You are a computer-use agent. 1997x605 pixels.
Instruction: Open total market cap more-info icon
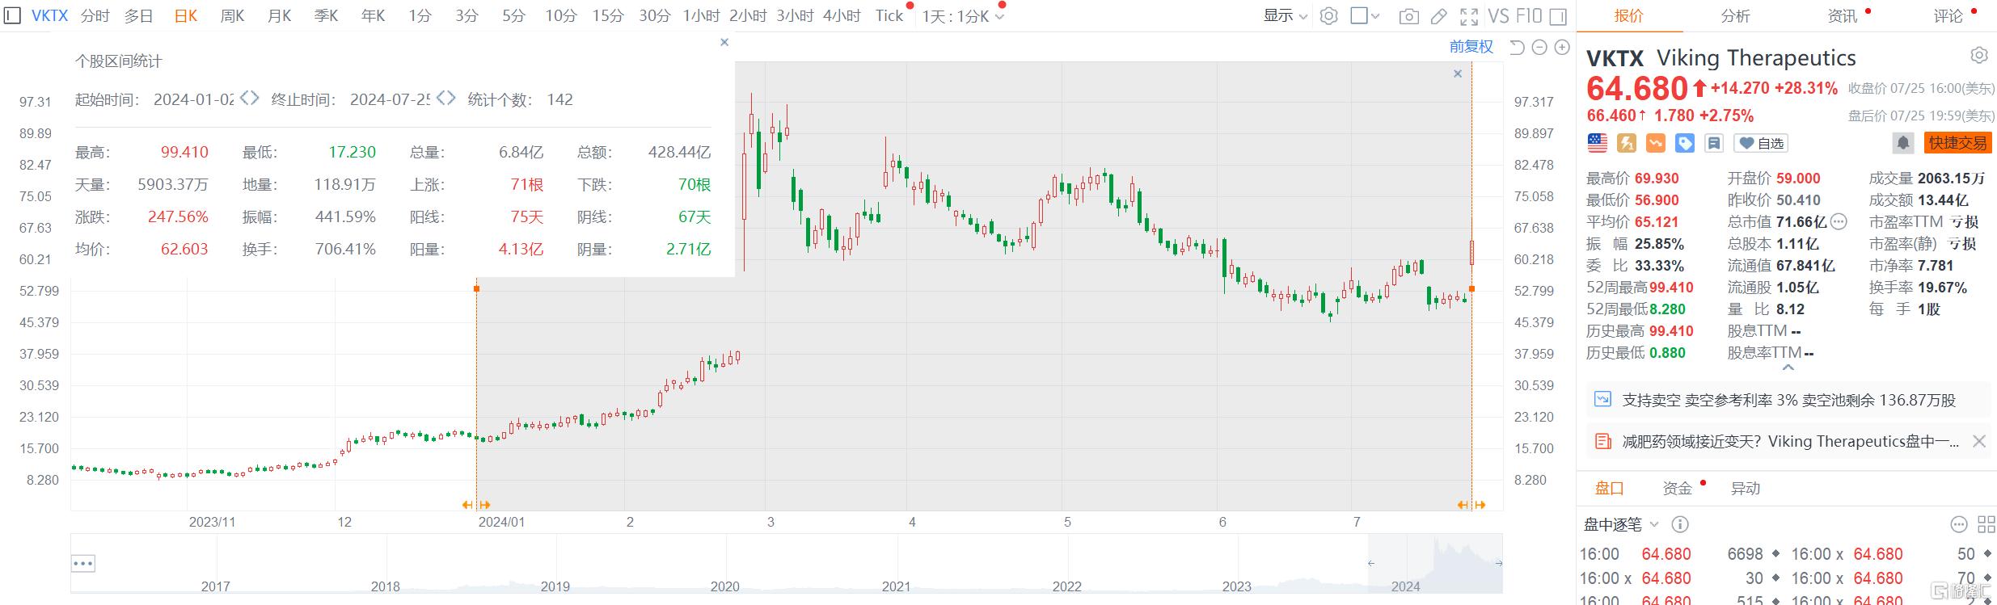point(1839,221)
